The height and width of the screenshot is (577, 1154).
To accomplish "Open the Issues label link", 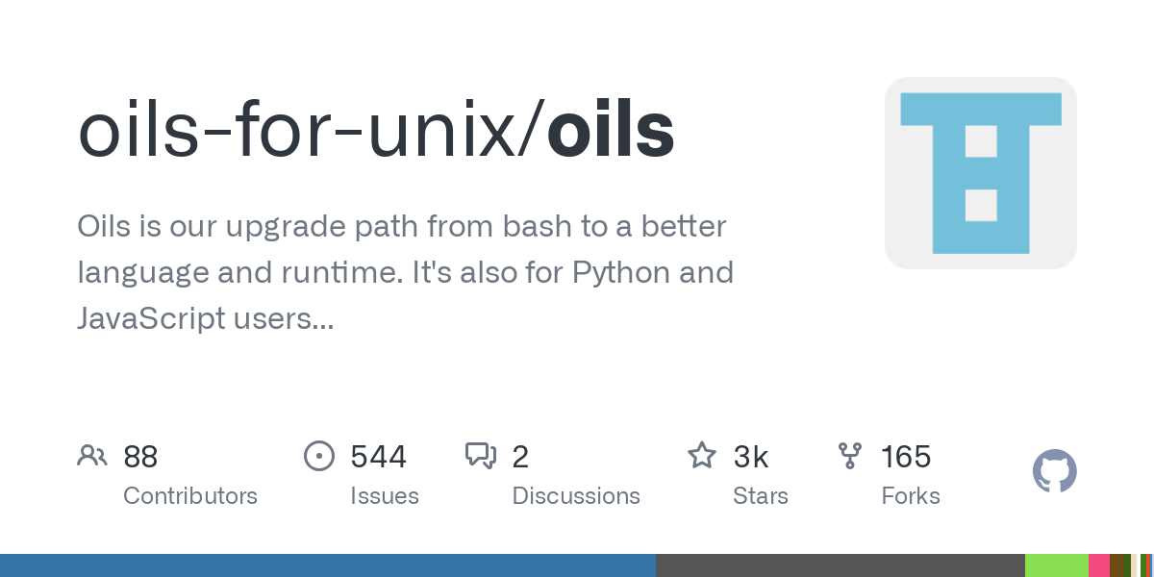I will pyautogui.click(x=385, y=496).
